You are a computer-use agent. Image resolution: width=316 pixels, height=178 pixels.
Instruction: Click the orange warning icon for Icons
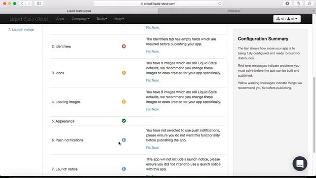click(124, 73)
